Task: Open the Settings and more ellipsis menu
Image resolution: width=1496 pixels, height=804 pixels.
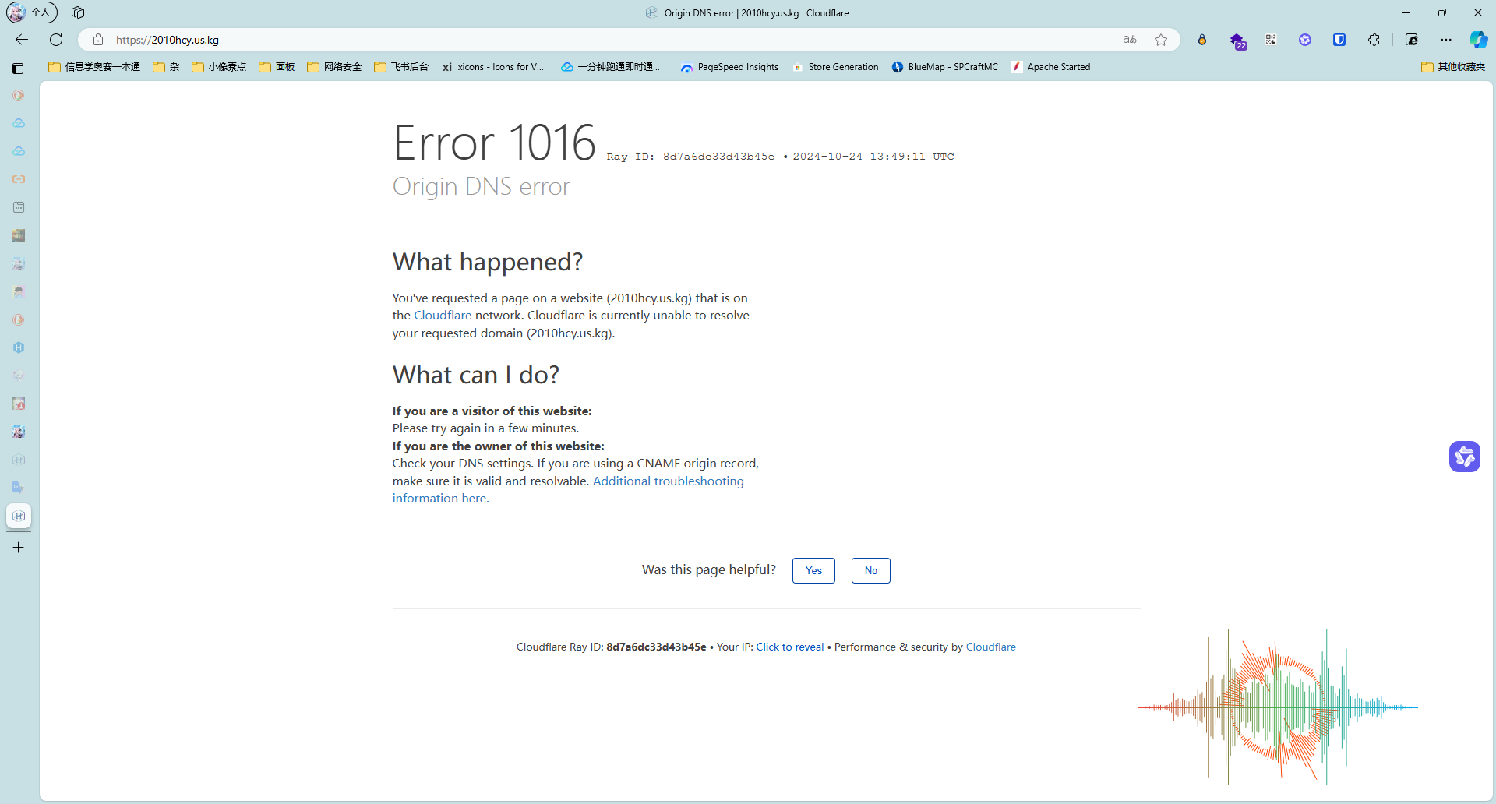Action: (1446, 40)
